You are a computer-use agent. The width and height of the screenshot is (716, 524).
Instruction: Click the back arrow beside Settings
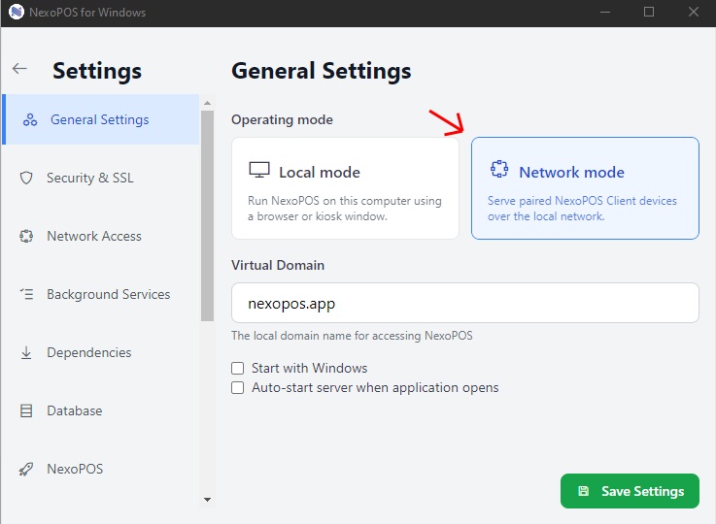coord(19,69)
